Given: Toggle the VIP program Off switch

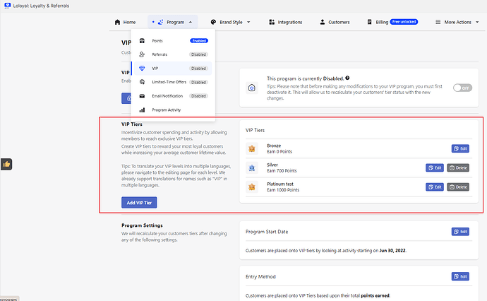Looking at the screenshot, I should coord(462,88).
